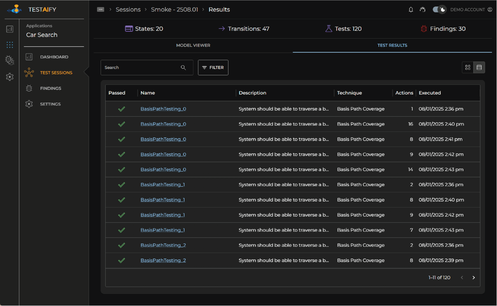Expand the collapsed breadcrumb ellipsis
The width and height of the screenshot is (497, 306).
[x=100, y=9]
